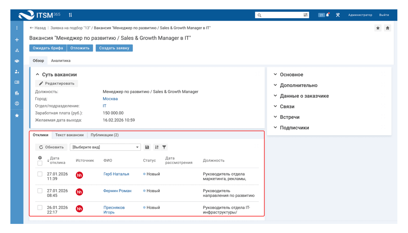This screenshot has height=233, width=408.
Task: Switch to the "Аналитика" tab
Action: (x=61, y=61)
